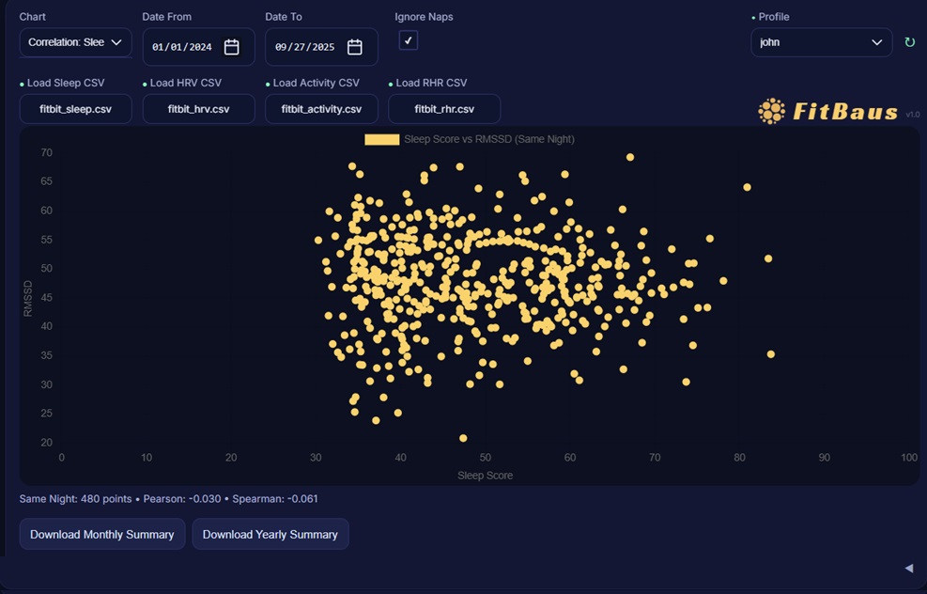Download the Monthly Summary
The height and width of the screenshot is (594, 927).
[x=102, y=534]
